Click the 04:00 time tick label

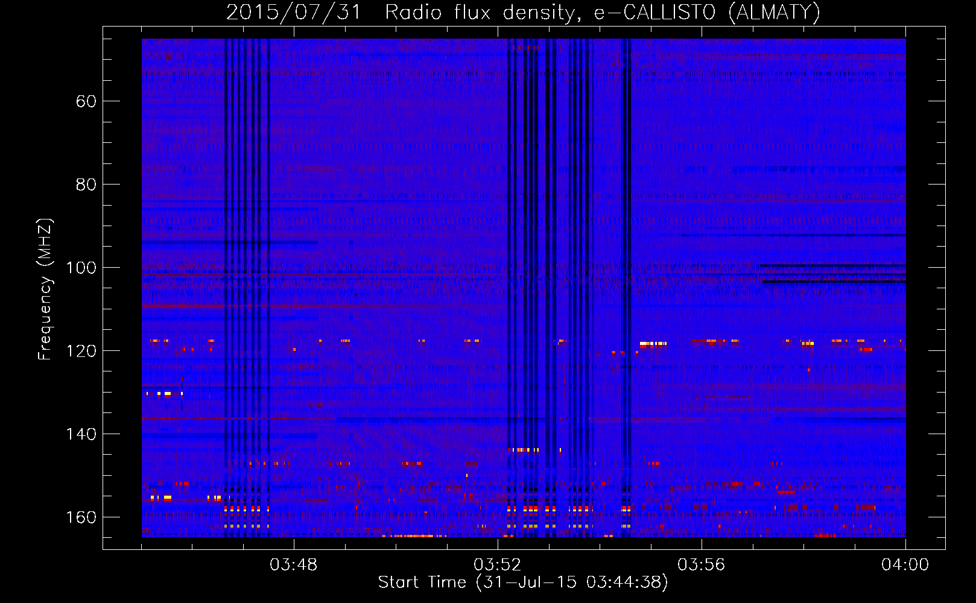[x=905, y=565]
